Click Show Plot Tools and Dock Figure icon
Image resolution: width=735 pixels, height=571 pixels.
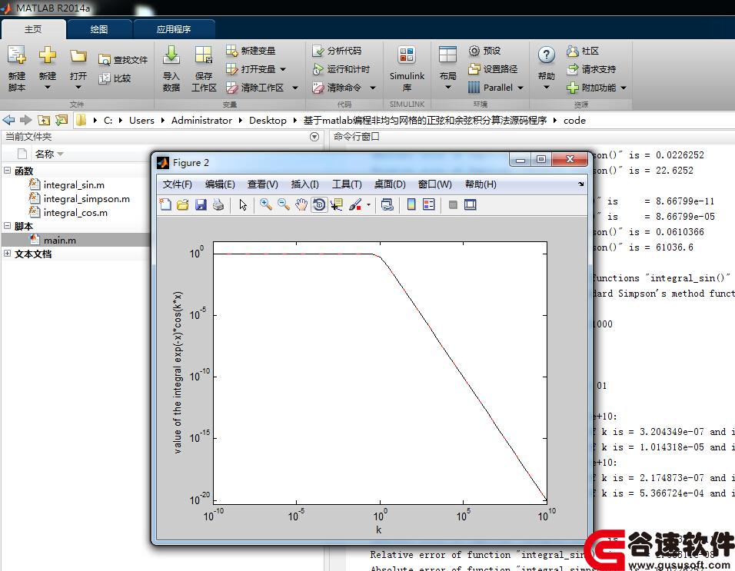[x=471, y=204]
